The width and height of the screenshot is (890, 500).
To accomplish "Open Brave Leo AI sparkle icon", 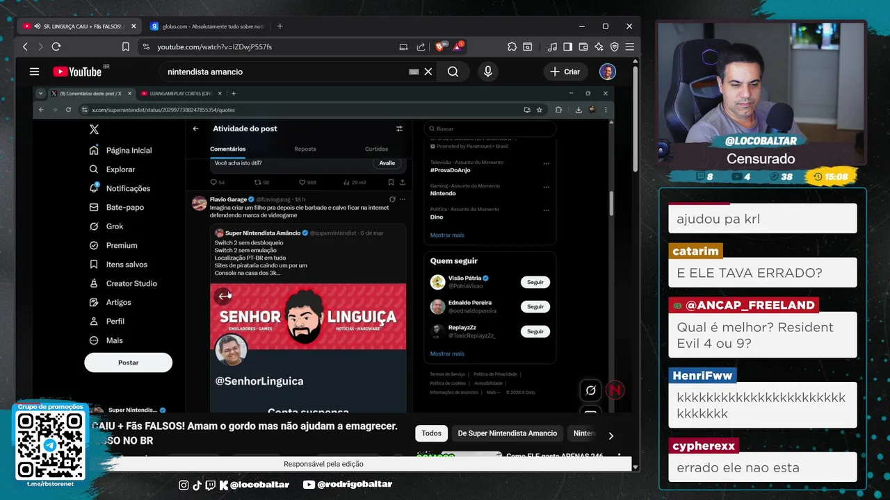I will 599,47.
